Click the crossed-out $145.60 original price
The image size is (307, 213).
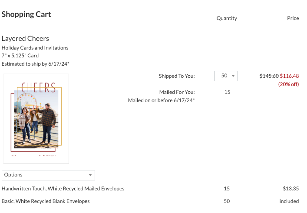click(x=269, y=76)
